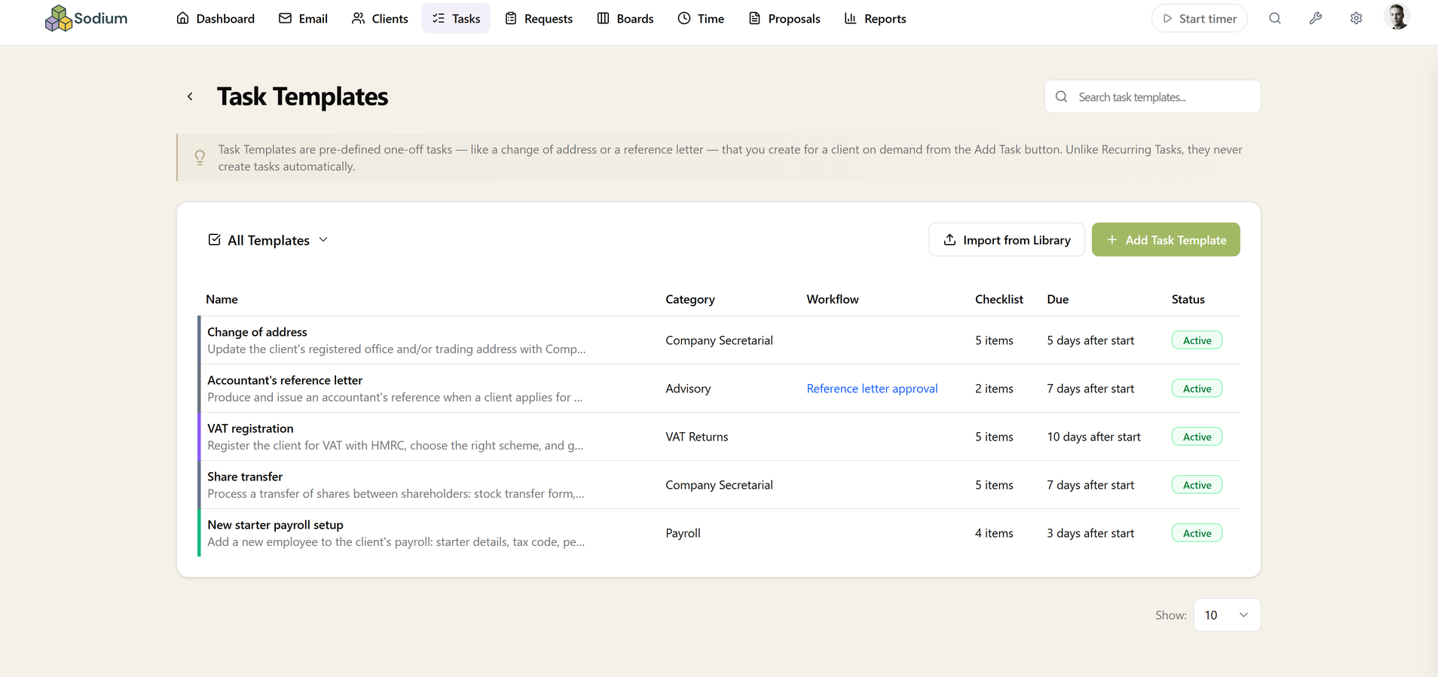This screenshot has height=677, width=1446.
Task: Open the New starter payroll setup template
Action: (275, 525)
